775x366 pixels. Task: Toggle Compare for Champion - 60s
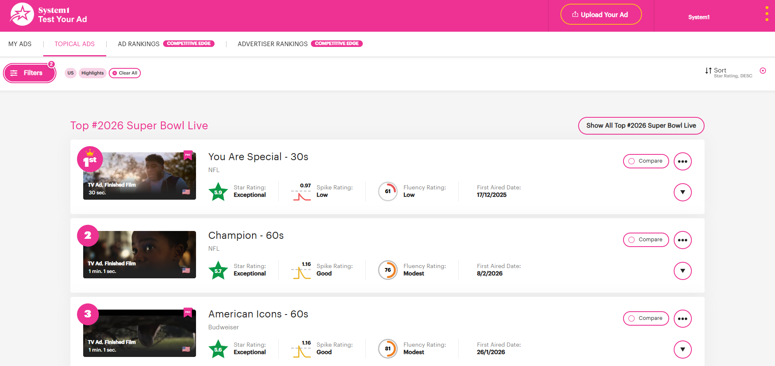[x=646, y=240]
